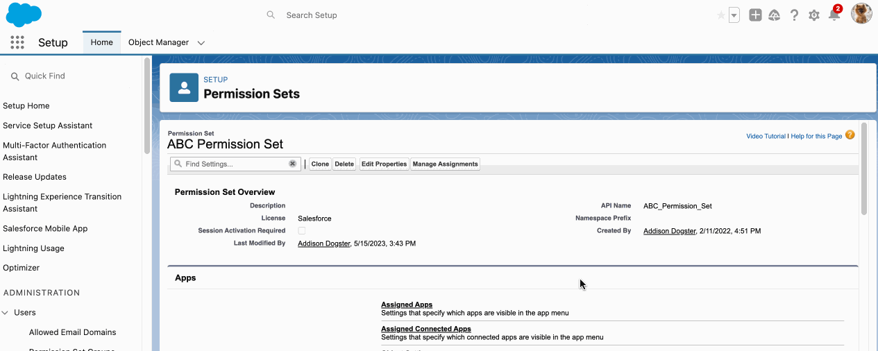878x351 pixels.
Task: Switch to the Object Manager tab
Action: click(x=158, y=42)
